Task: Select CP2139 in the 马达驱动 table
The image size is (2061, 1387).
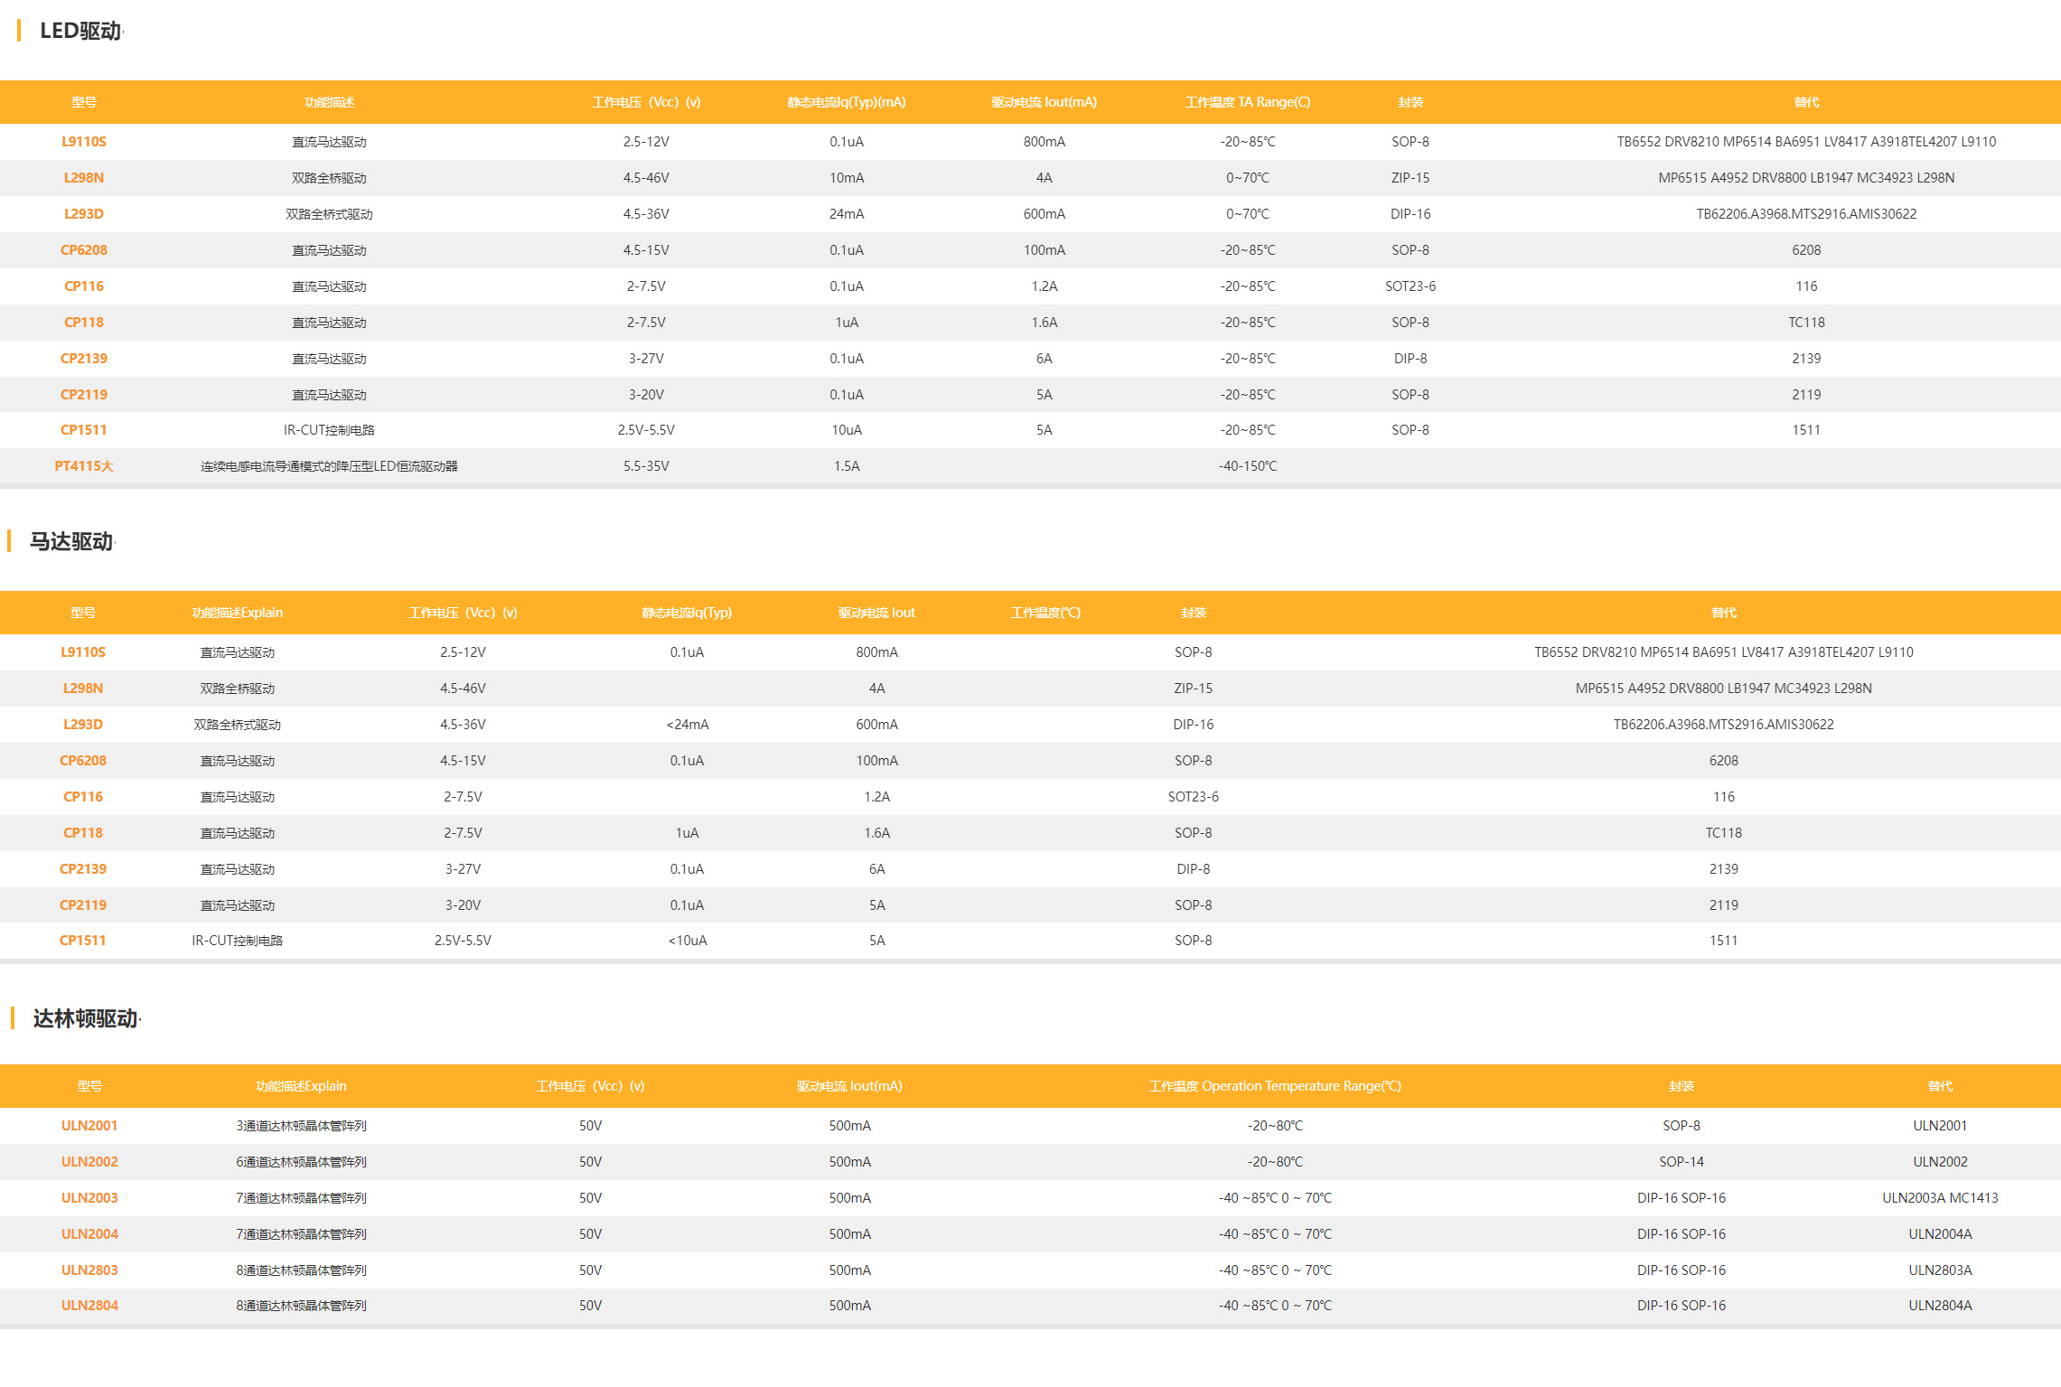Action: pyautogui.click(x=83, y=869)
